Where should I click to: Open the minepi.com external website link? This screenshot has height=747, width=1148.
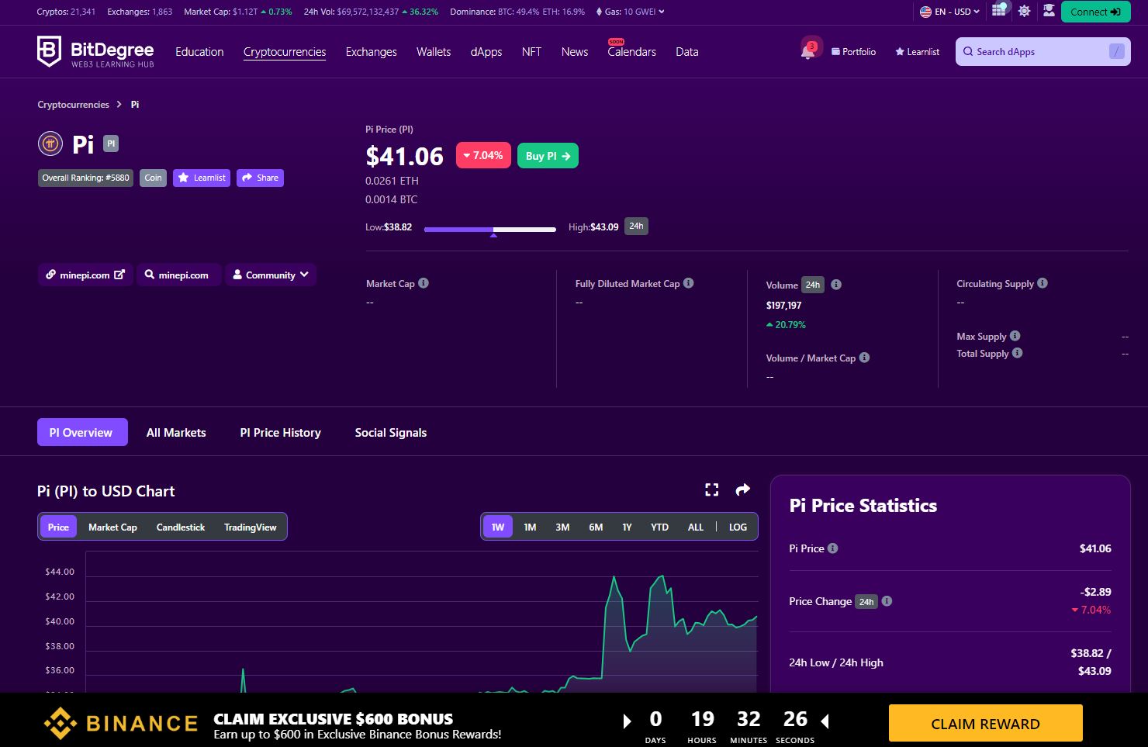85,275
